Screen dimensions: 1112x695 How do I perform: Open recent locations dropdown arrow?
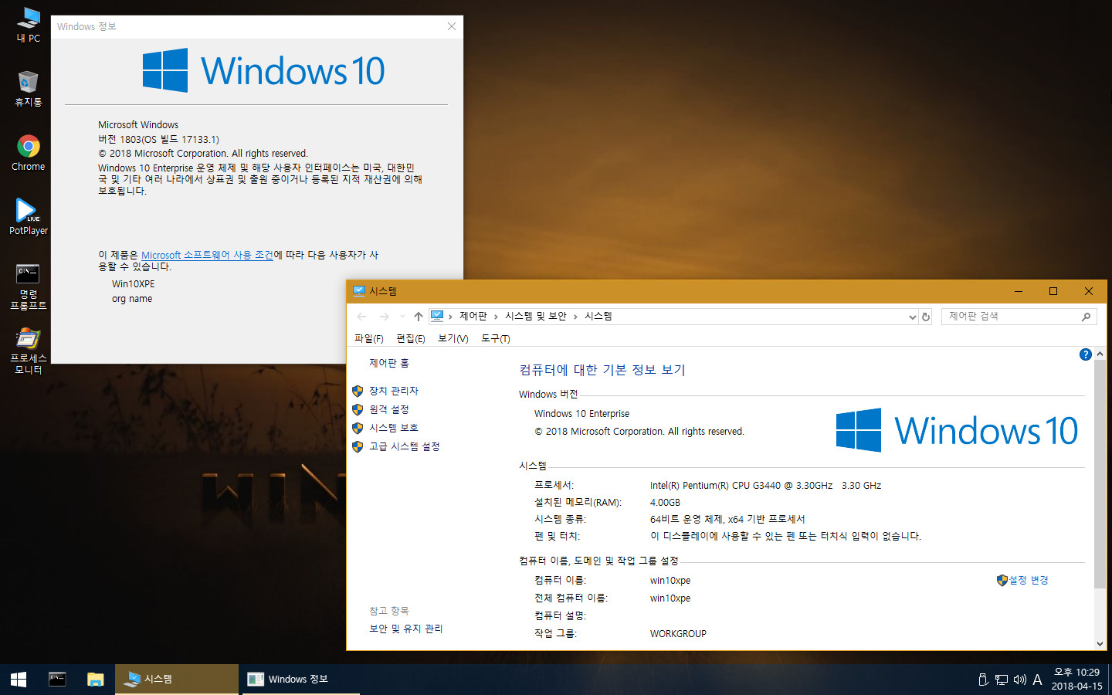point(402,317)
